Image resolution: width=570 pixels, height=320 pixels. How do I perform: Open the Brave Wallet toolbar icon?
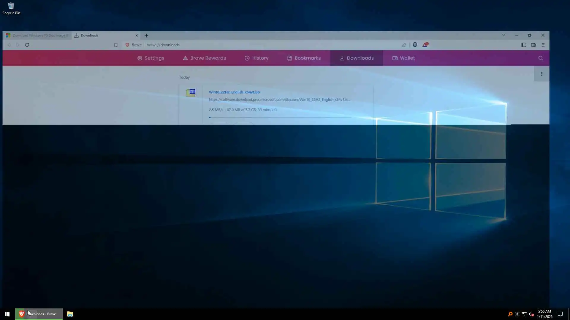click(533, 45)
